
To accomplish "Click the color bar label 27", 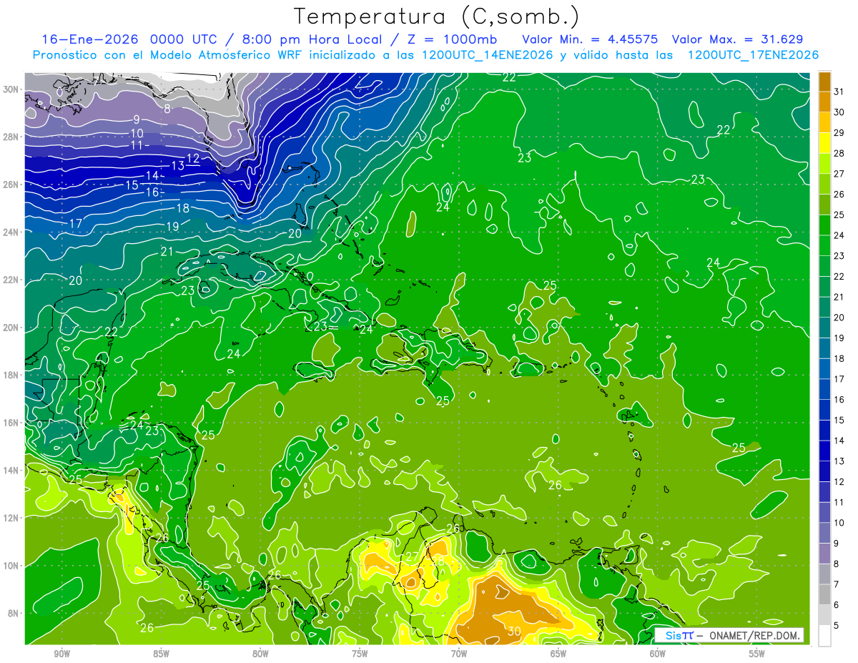I will [839, 174].
